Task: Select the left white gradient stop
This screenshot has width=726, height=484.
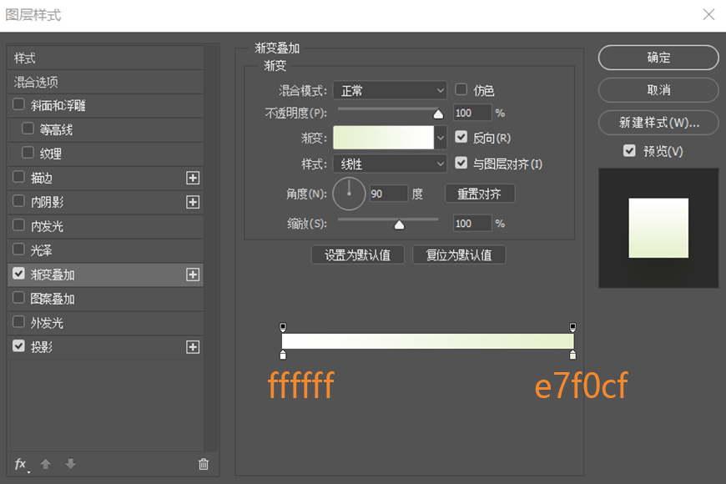Action: coord(283,354)
